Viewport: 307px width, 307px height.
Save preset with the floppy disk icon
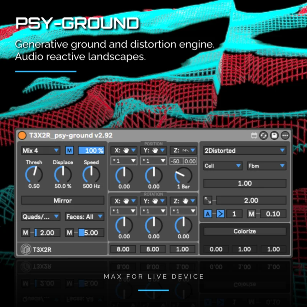274,135
